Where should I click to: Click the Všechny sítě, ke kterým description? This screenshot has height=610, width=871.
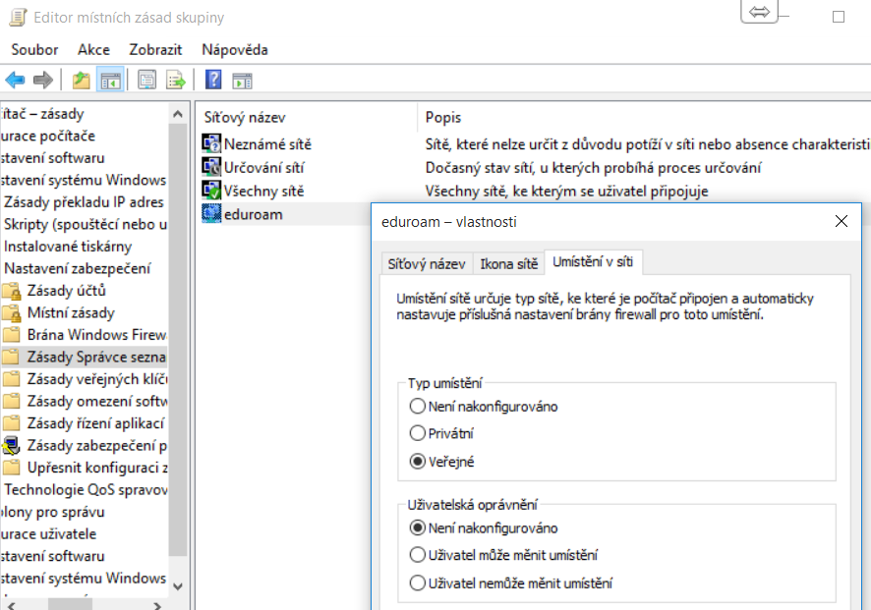click(566, 191)
